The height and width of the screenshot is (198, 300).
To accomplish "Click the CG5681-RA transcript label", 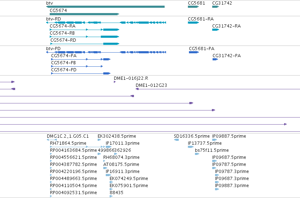I will [x=201, y=19].
